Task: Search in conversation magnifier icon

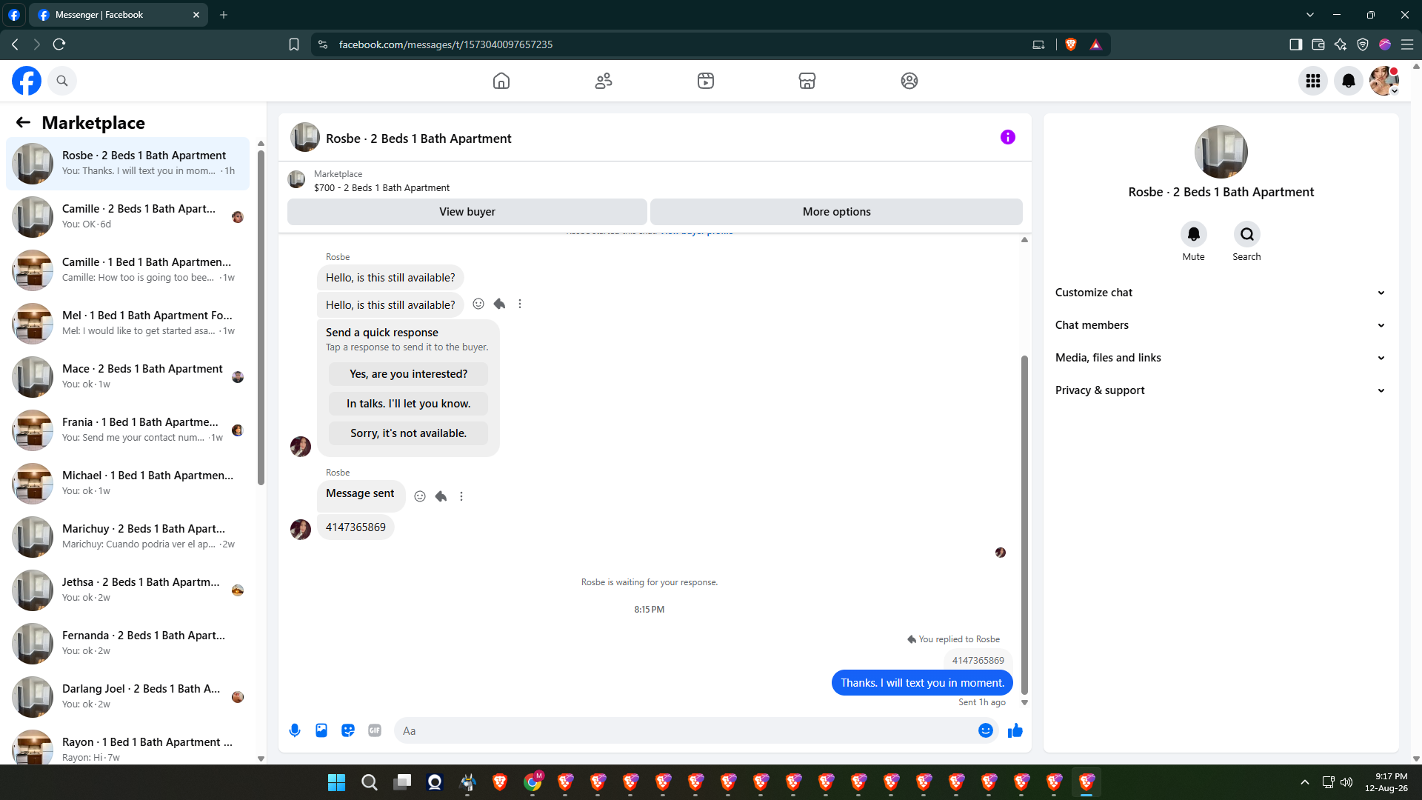Action: coord(1247,234)
